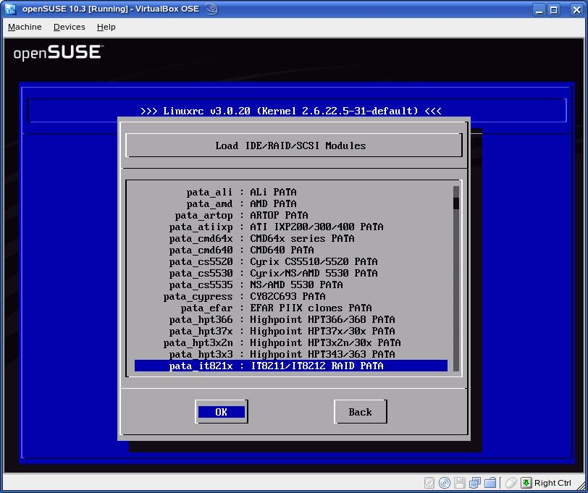Screen dimensions: 588x493
Task: Click the green keyboard capture arrow icon
Action: pyautogui.click(x=526, y=482)
